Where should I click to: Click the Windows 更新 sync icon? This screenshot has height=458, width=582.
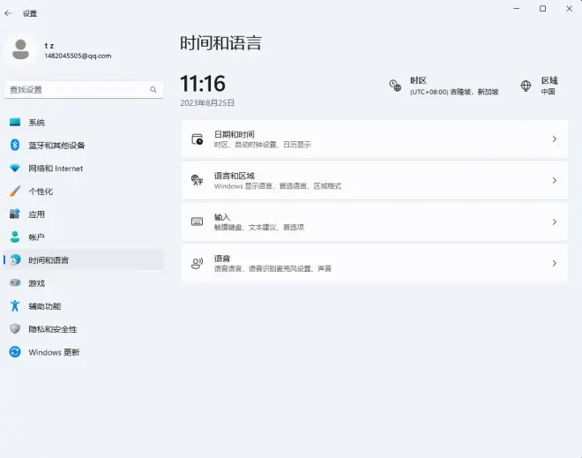15,352
